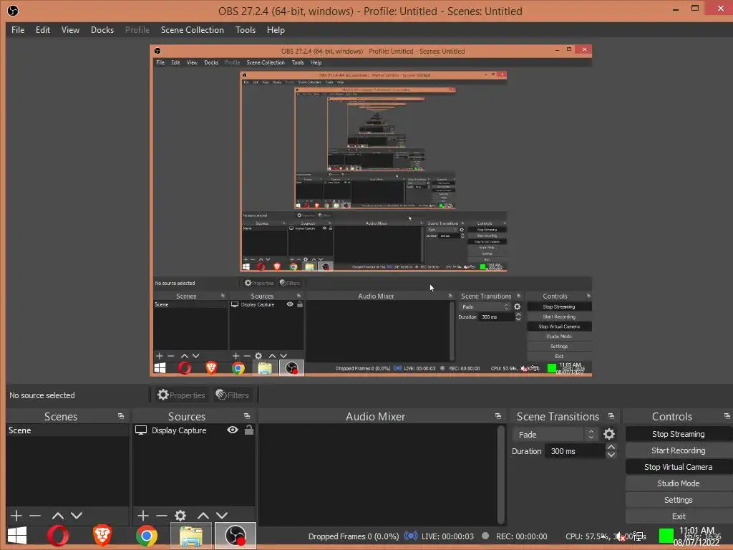Click the Exit button

(x=679, y=516)
